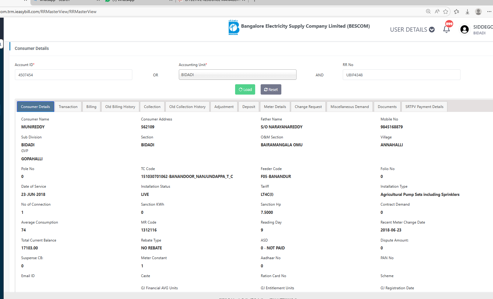
Task: Open browser settings ellipsis menu
Action: click(489, 12)
